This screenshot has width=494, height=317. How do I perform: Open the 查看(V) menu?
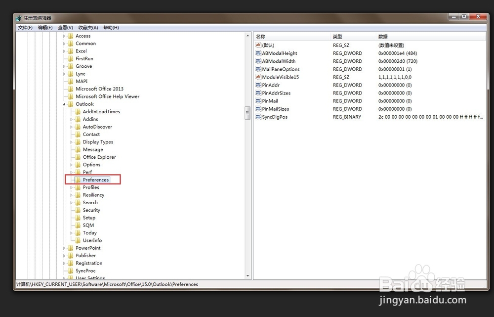[x=65, y=28]
